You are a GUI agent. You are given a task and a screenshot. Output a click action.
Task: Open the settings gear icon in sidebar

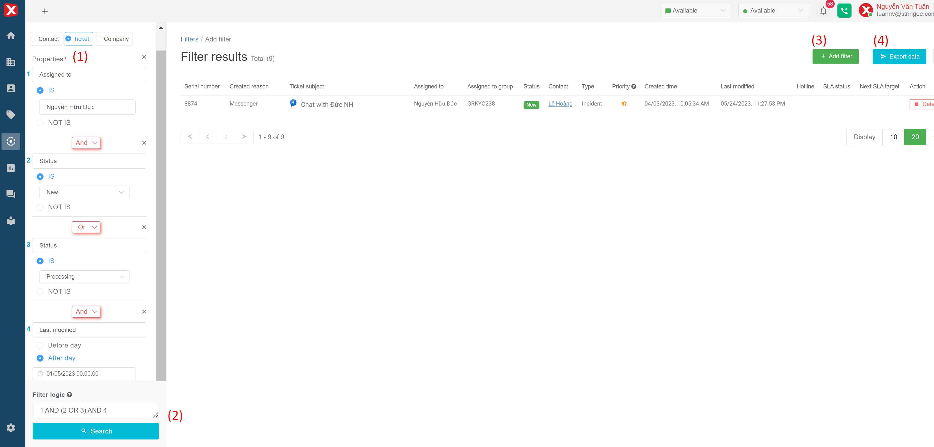coord(11,427)
